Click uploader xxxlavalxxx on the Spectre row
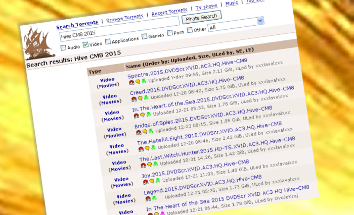 point(269,64)
